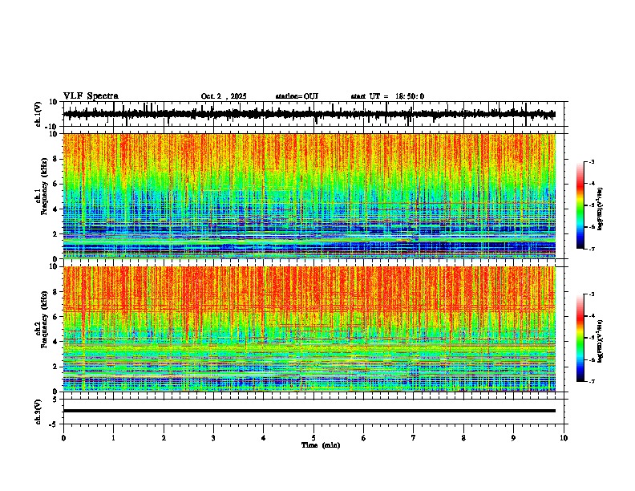Click the "-7" tick on ch.2 colorbar
The width and height of the screenshot is (635, 491).
[591, 381]
